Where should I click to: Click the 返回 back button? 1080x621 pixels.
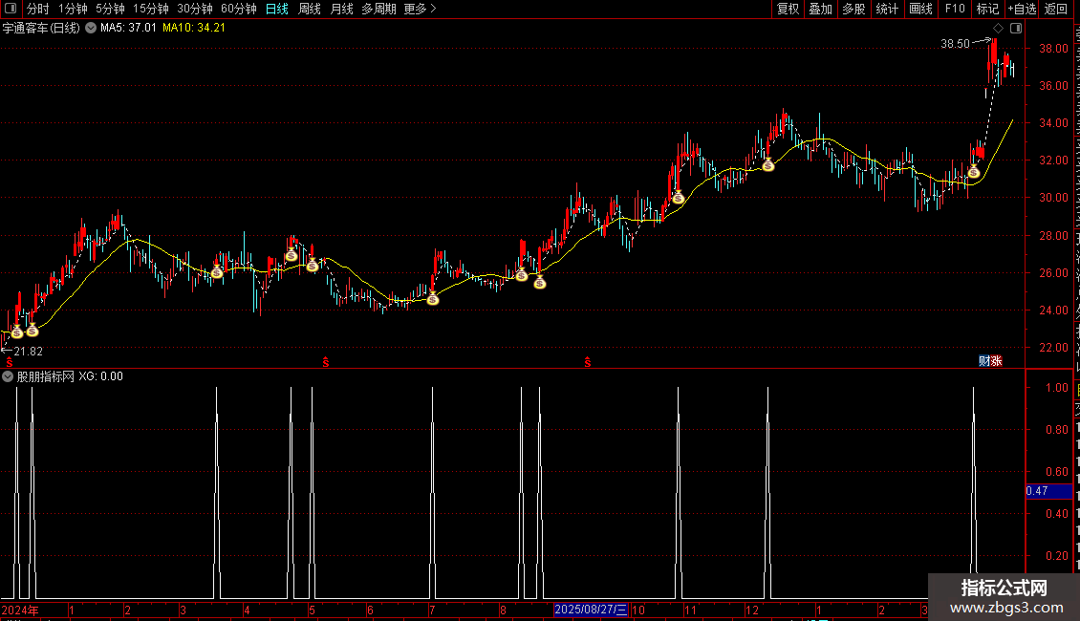(x=1055, y=9)
